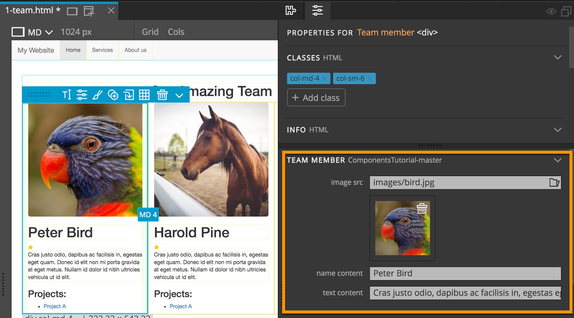Grab the dotted panel divider above TEAM MEMBER

pos(430,145)
